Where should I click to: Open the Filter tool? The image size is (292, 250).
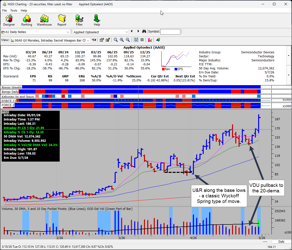79,20
